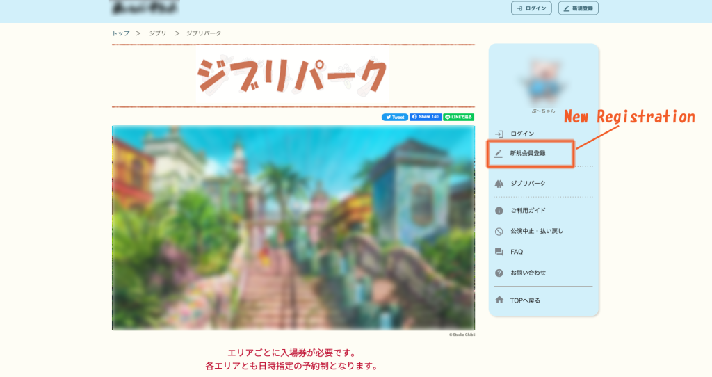Go to トップ in the breadcrumb
Image resolution: width=712 pixels, height=377 pixels.
point(120,33)
